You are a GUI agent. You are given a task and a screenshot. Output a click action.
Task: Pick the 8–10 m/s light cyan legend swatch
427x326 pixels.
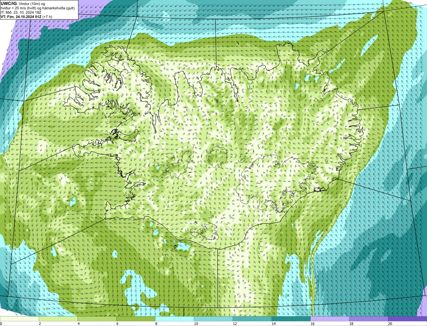pos(174,319)
